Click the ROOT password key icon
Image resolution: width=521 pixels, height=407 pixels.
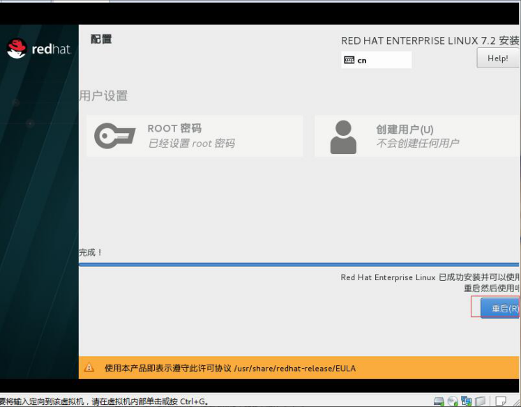tap(114, 135)
